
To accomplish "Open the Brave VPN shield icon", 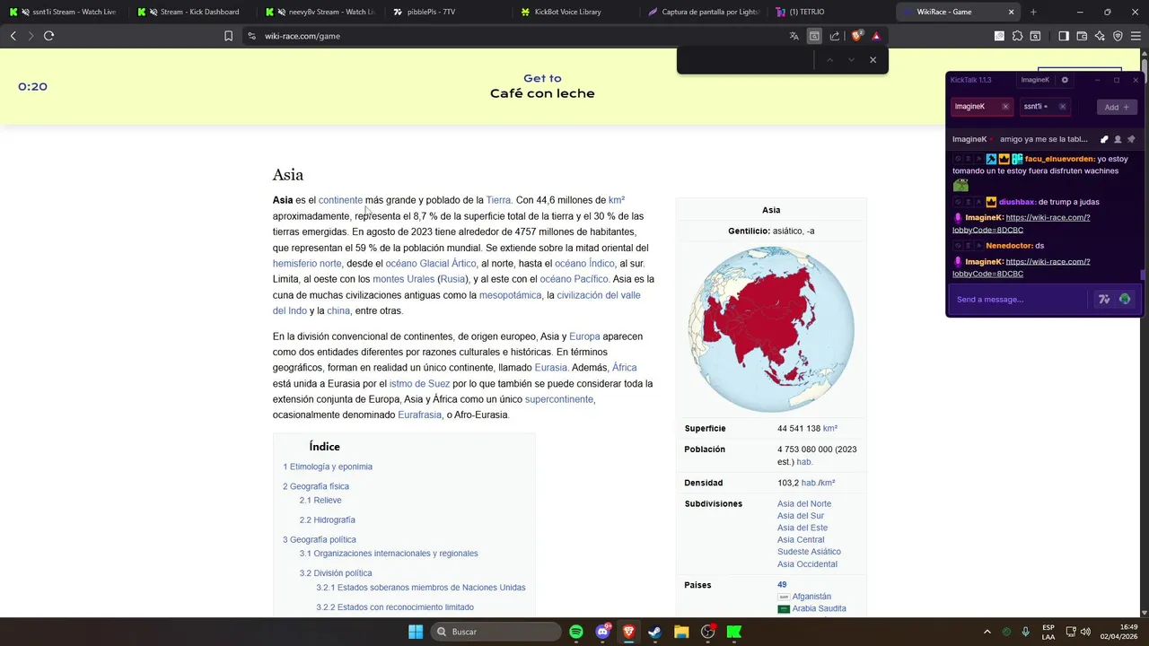I will 1118,36.
